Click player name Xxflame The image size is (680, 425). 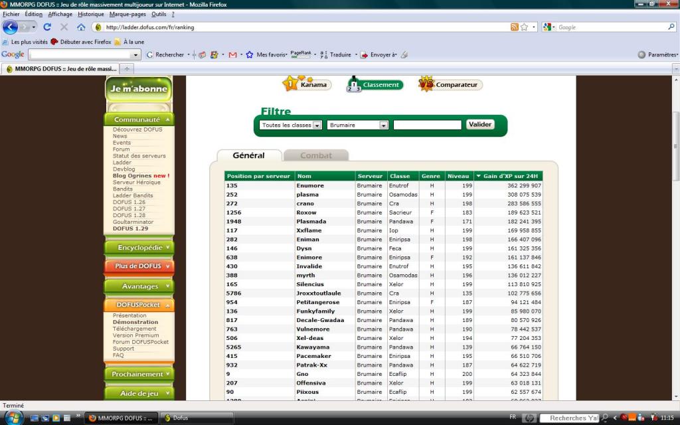[309, 230]
